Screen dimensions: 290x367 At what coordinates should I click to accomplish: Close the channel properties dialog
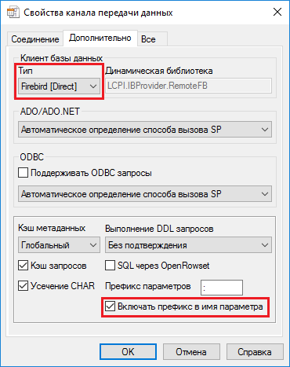(x=277, y=12)
